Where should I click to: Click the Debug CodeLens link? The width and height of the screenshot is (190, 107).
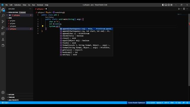[51, 17]
